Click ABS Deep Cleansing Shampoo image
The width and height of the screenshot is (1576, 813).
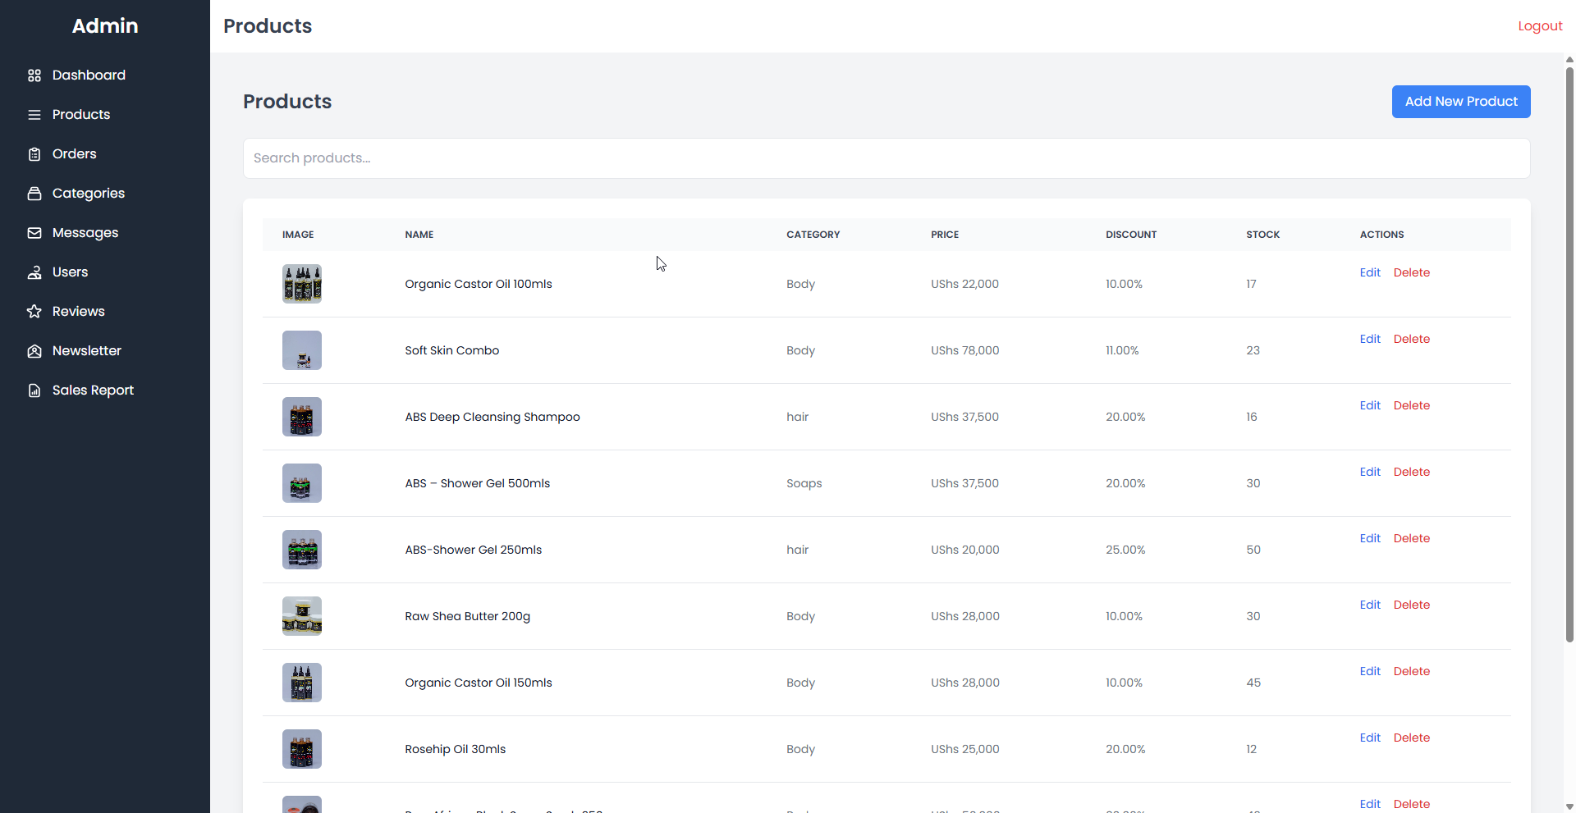coord(302,417)
